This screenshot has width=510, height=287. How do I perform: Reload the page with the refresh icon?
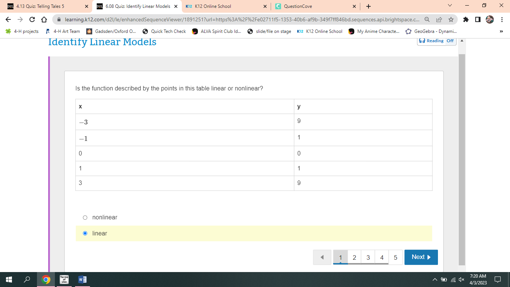pyautogui.click(x=32, y=19)
